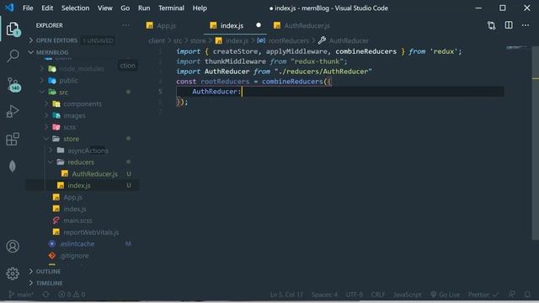The width and height of the screenshot is (539, 303).
Task: Open the Manage gear icon
Action: pyautogui.click(x=13, y=274)
